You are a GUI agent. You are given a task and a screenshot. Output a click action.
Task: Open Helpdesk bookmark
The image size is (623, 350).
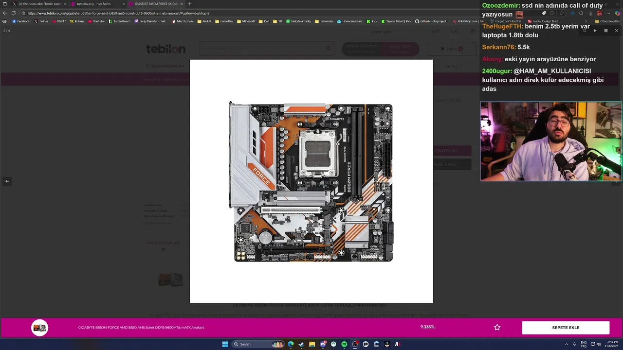click(299, 21)
